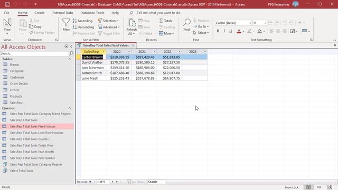Center align the text

point(278,31)
